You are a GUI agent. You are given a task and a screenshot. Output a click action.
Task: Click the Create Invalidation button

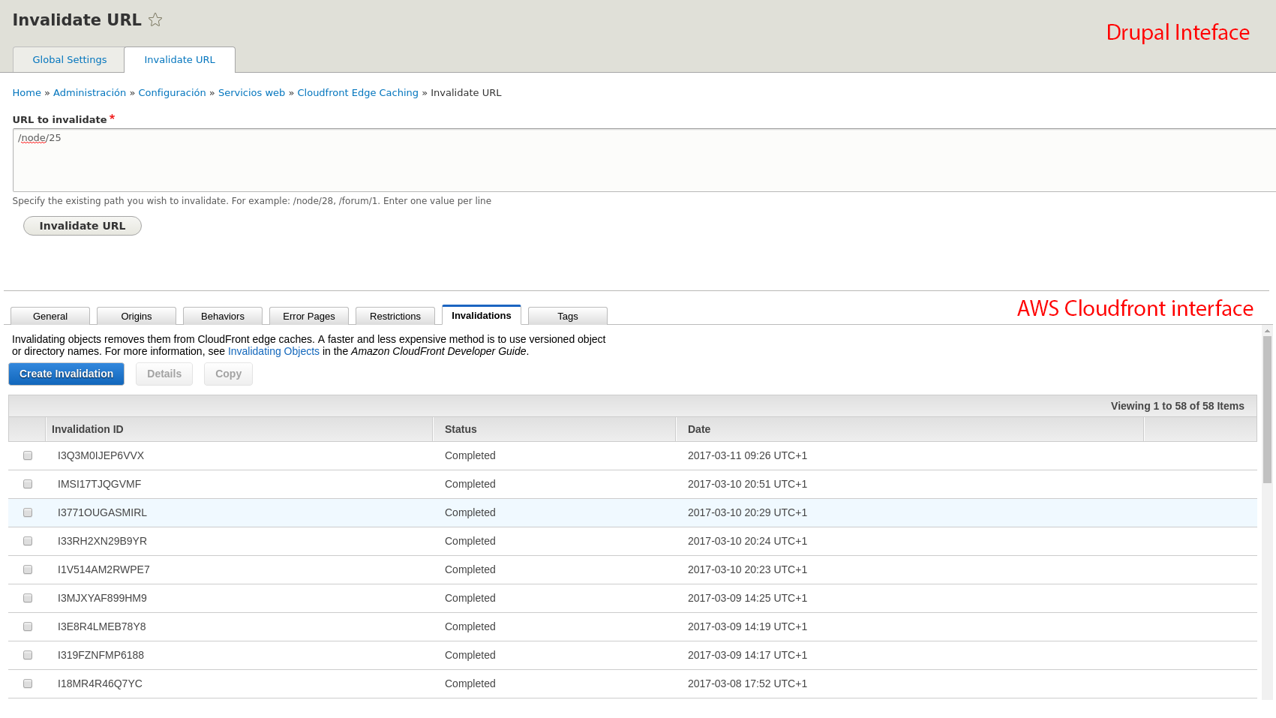(x=66, y=374)
